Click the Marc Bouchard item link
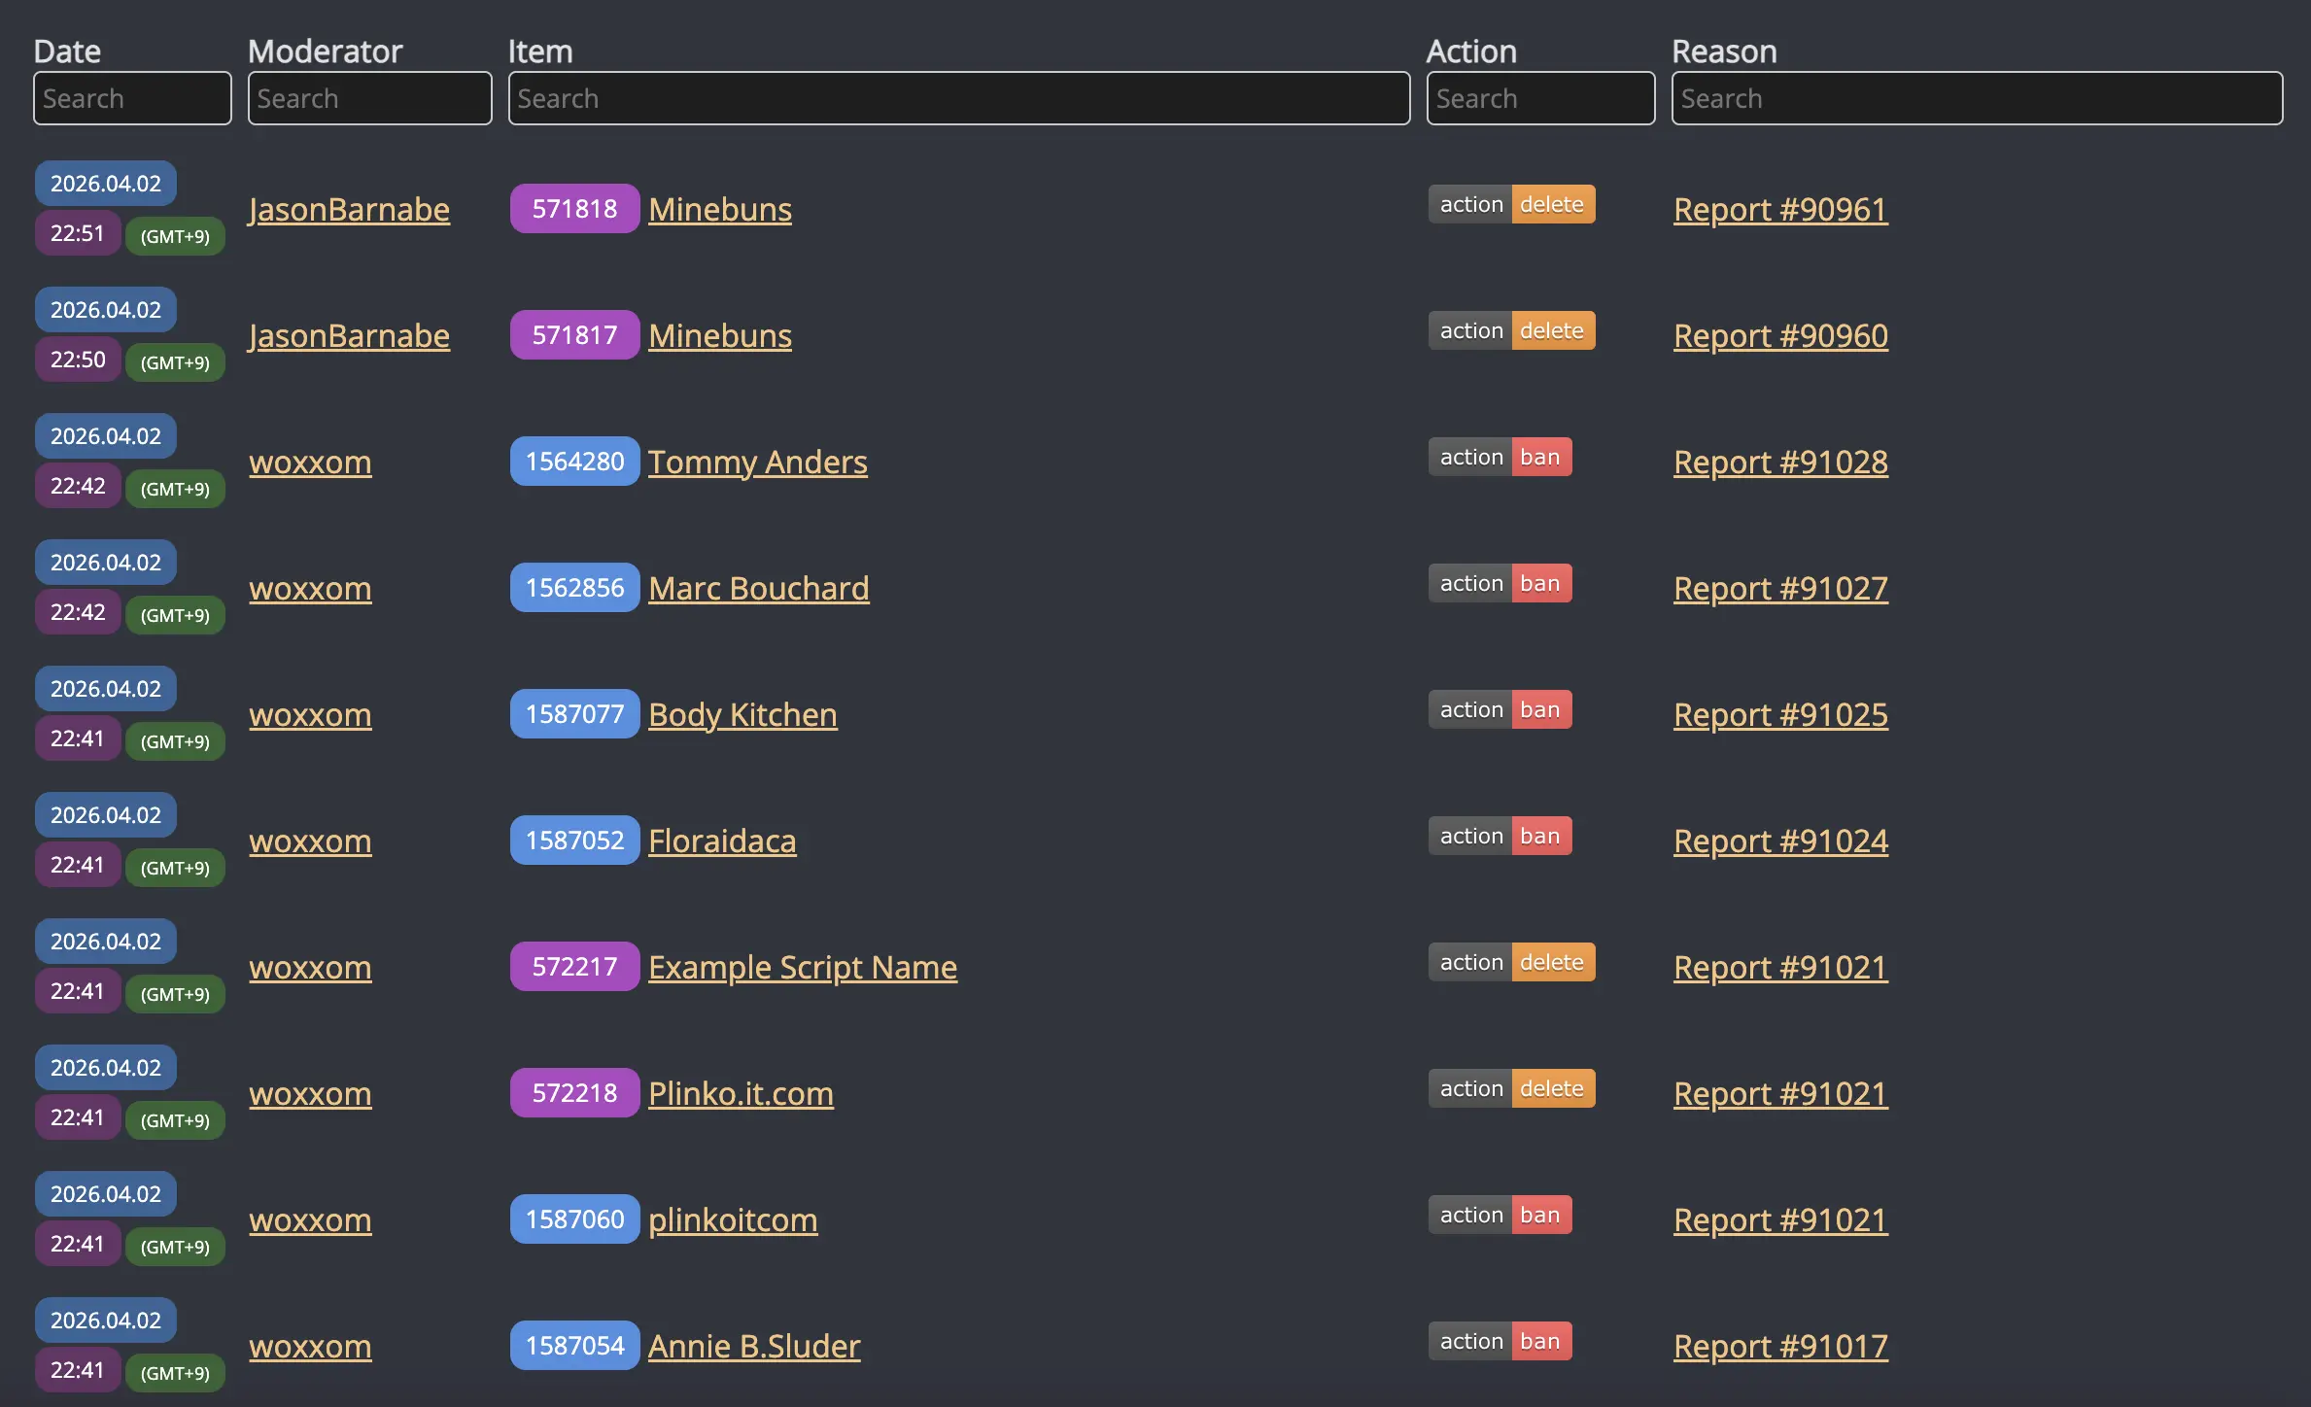The image size is (2311, 1407). click(x=758, y=588)
